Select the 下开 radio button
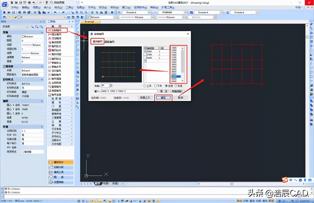Viewport: 314px width, 203px height. pyautogui.click(x=156, y=86)
